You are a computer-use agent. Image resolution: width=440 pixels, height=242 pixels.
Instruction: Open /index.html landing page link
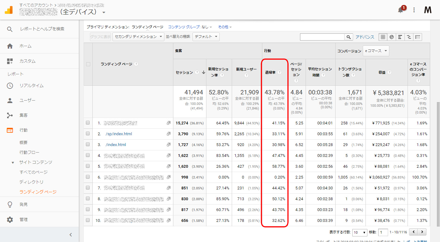(x=116, y=145)
